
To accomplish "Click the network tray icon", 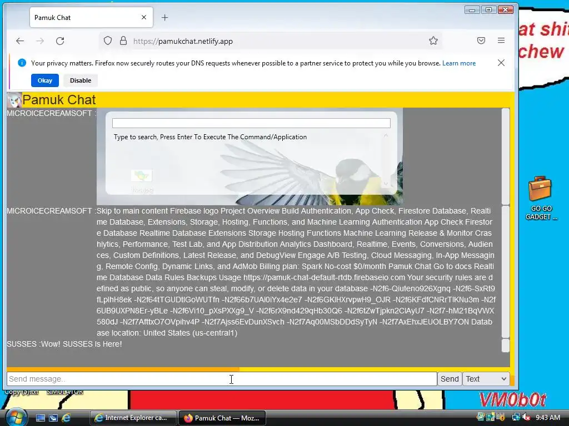I will pyautogui.click(x=516, y=417).
